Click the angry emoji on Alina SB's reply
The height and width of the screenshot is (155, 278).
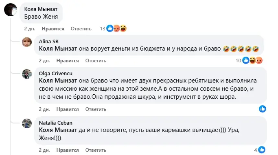[x=259, y=60]
